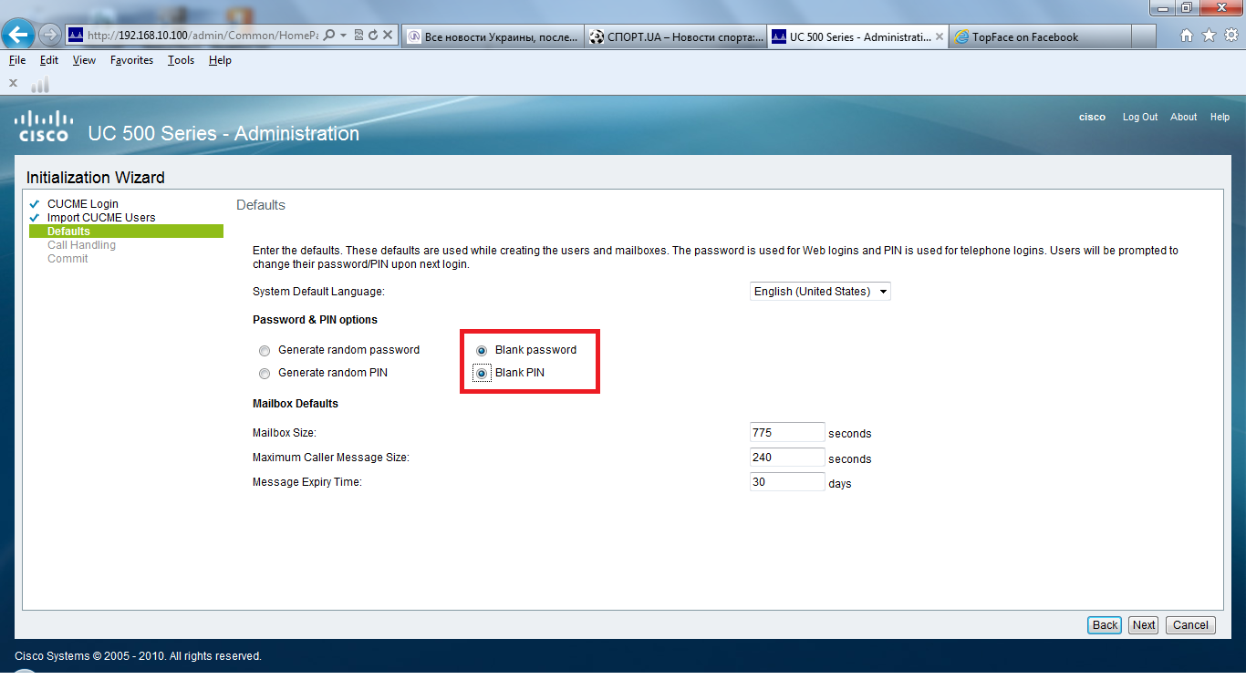1246x700 pixels.
Task: Click the Next button in the wizard
Action: coord(1143,625)
